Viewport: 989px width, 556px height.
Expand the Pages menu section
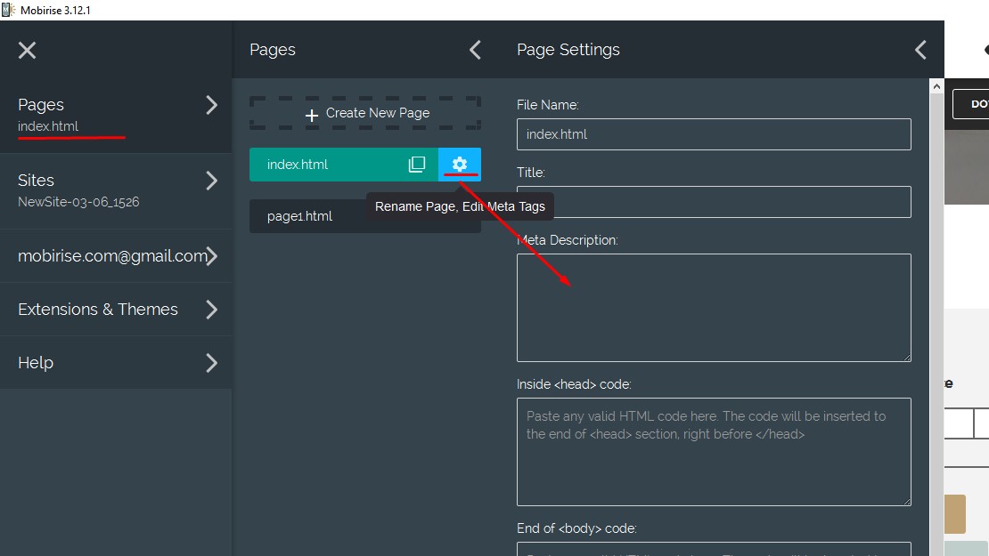click(x=211, y=106)
